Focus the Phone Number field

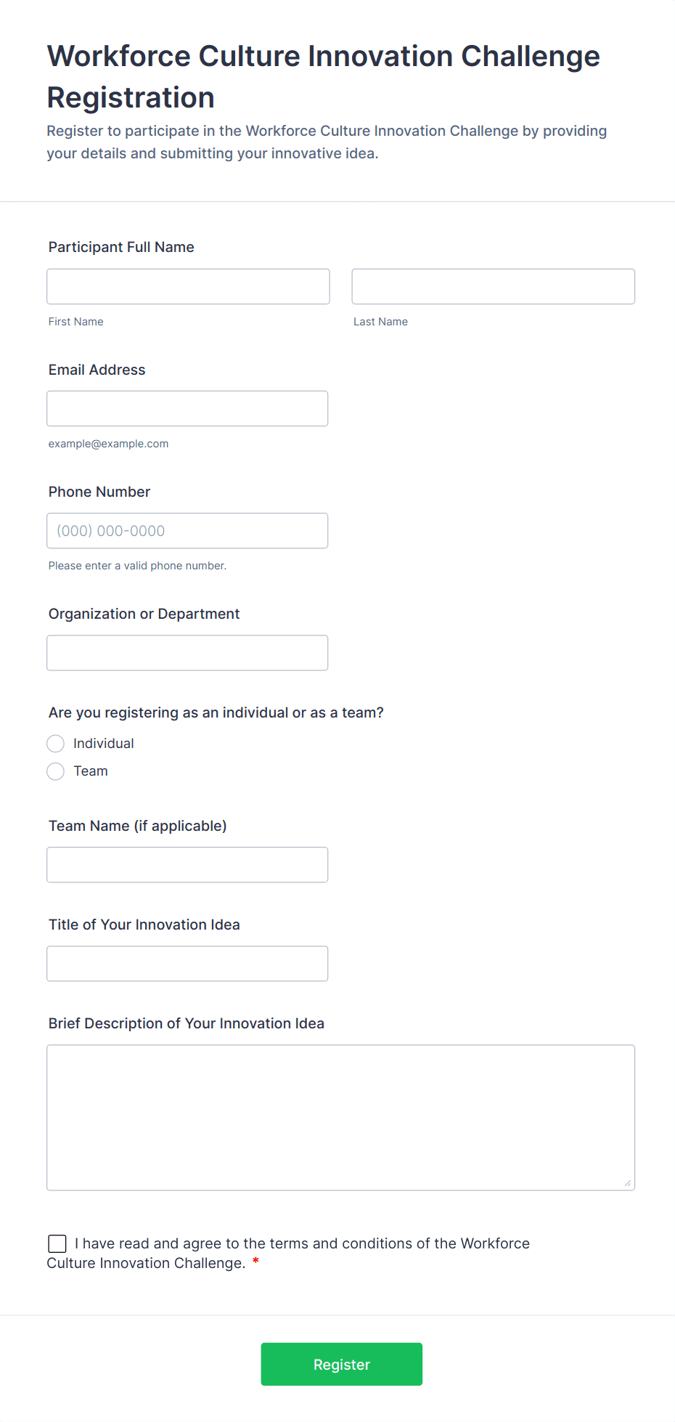[x=187, y=531]
